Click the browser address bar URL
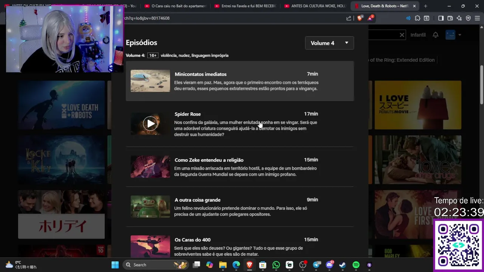Viewport: 484px width, 272px height. 147,18
